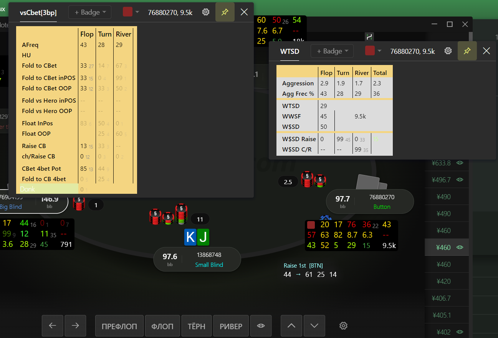
Task: Expand color arrow in WTSD popup
Action: [380, 51]
